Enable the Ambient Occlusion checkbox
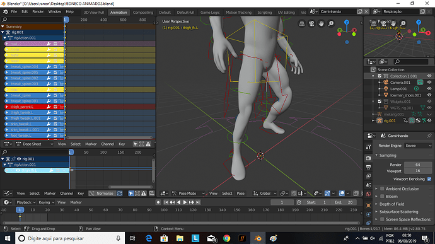Screen dimensions: 435x244 coord(382,189)
